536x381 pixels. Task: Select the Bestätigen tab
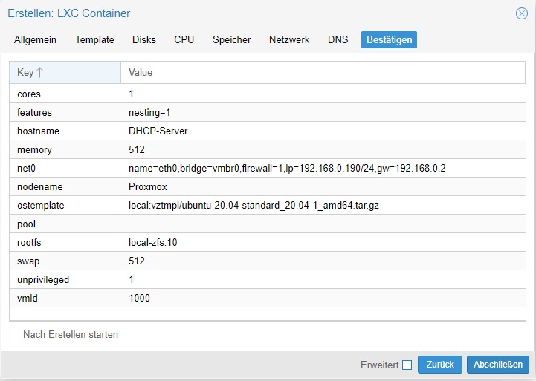389,39
